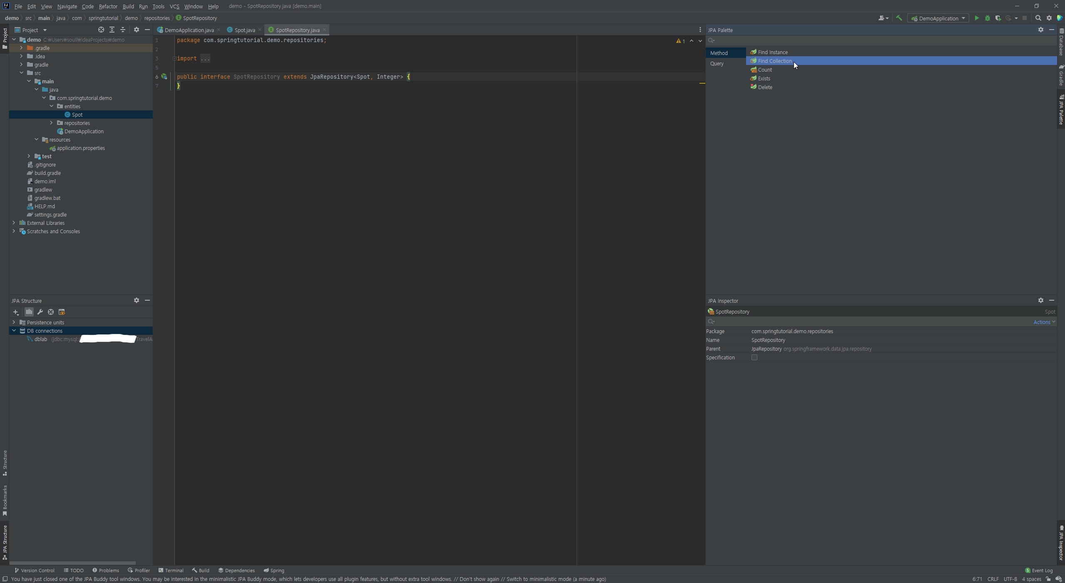Click JPA Palette search input field
Screen dimensions: 1065x583
click(874, 40)
